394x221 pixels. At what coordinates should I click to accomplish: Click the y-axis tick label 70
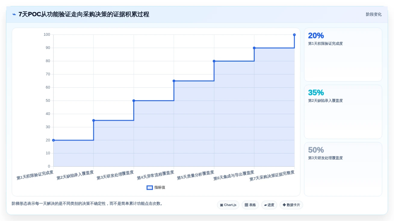[48, 74]
